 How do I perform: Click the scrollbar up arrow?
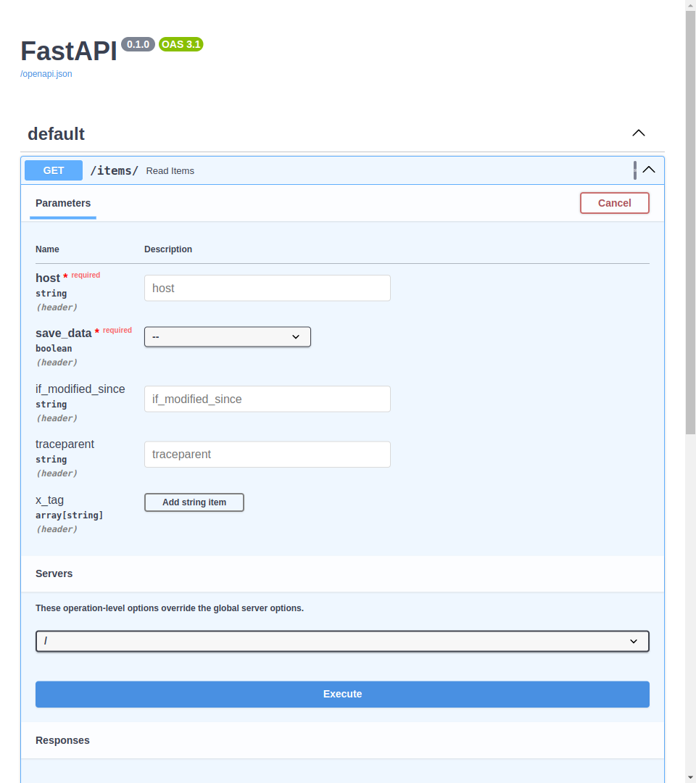pyautogui.click(x=690, y=6)
